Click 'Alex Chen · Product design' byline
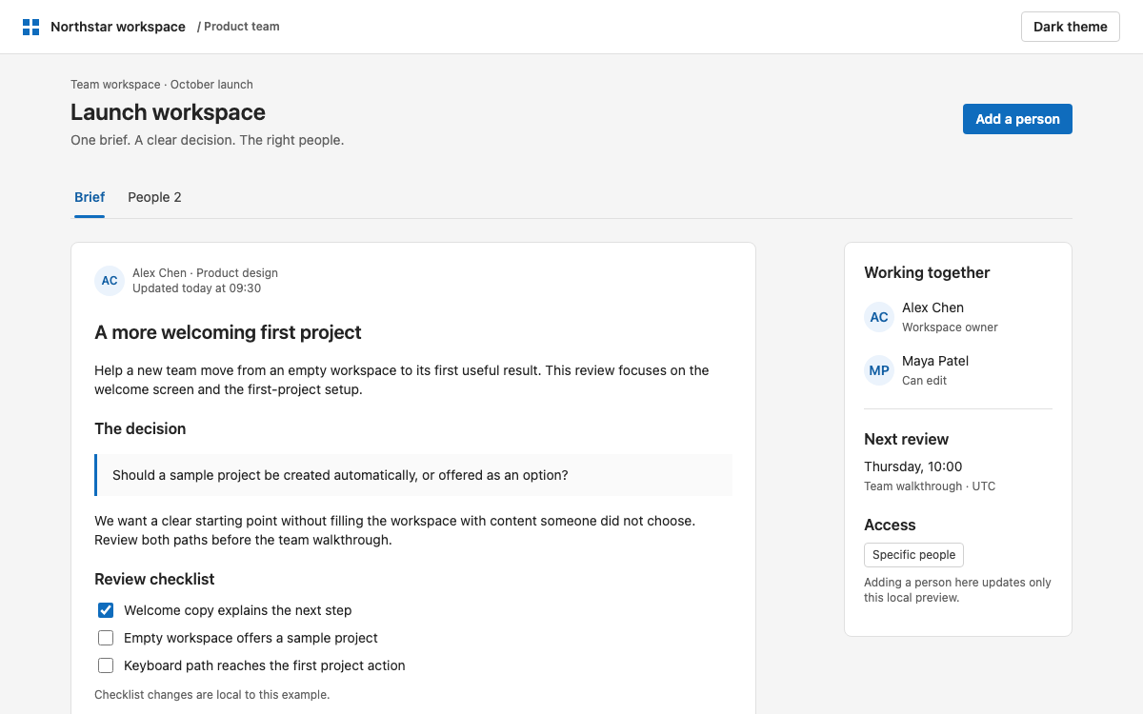The width and height of the screenshot is (1143, 714). [205, 273]
